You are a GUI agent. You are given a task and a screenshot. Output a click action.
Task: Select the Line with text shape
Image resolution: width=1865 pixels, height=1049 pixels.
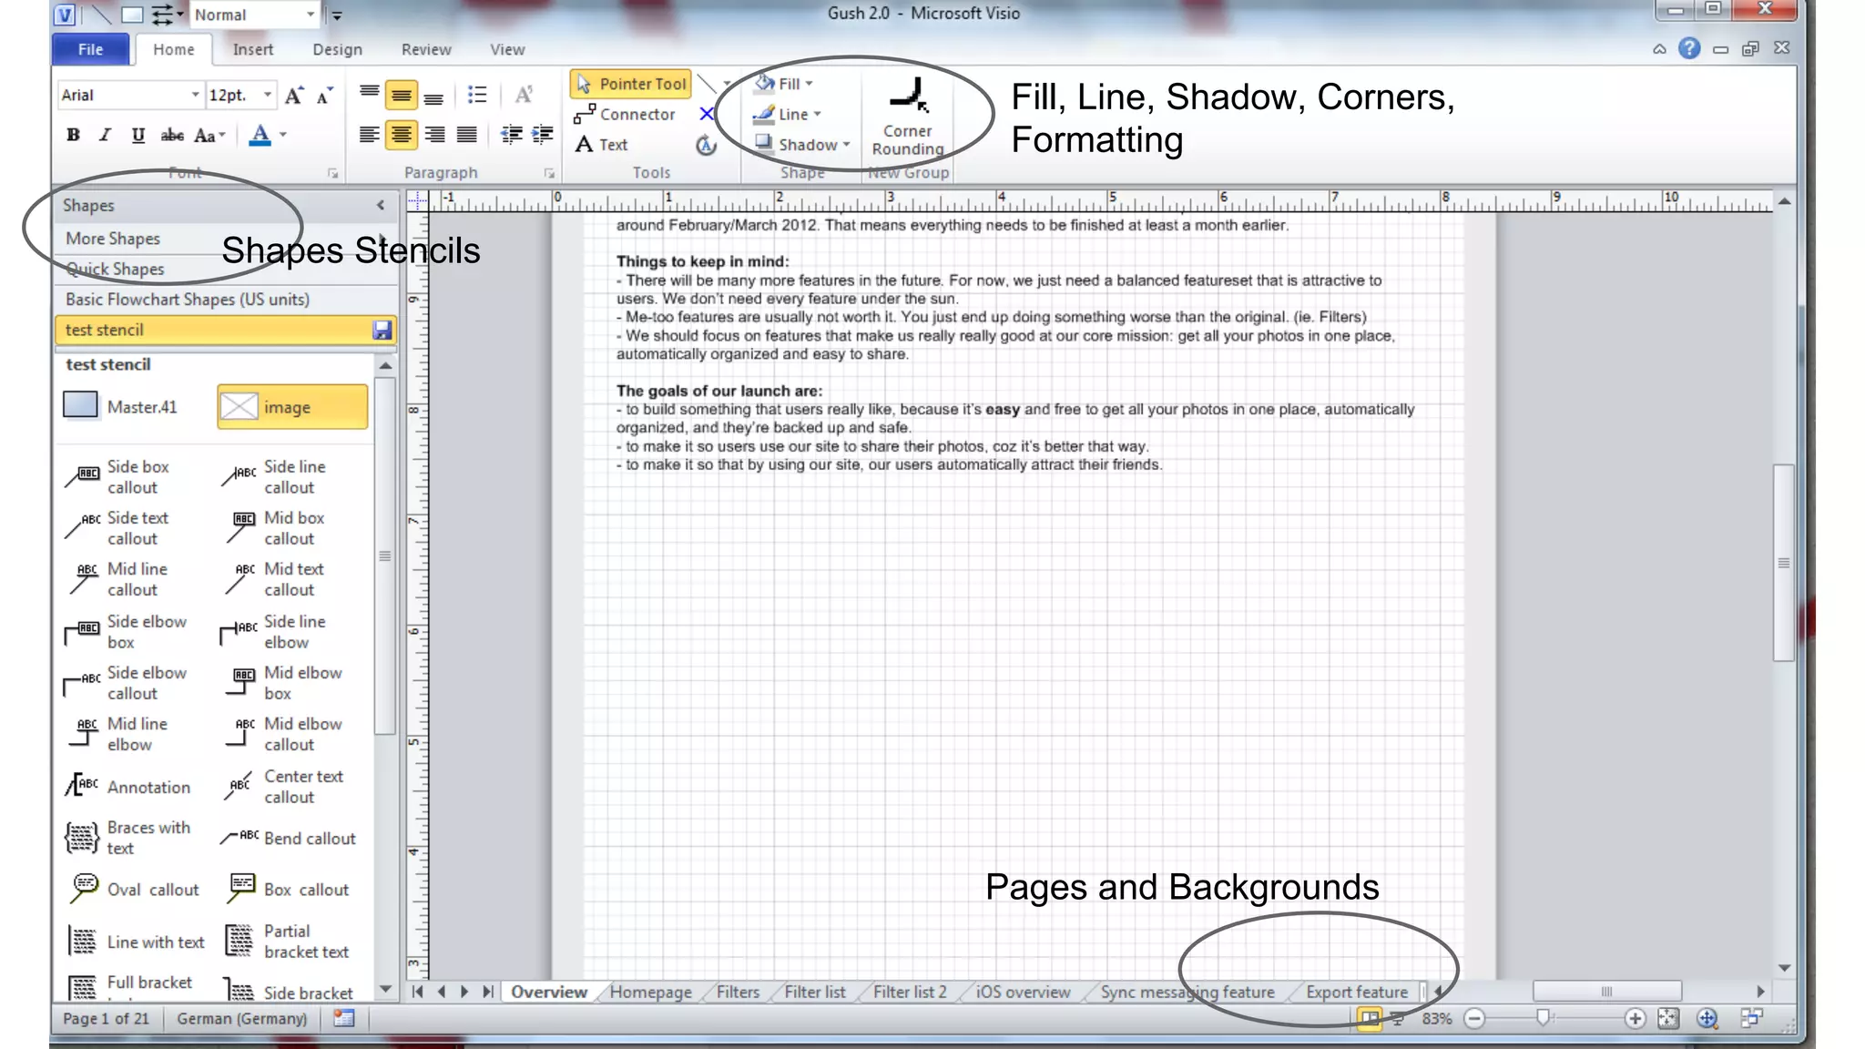[x=135, y=942]
